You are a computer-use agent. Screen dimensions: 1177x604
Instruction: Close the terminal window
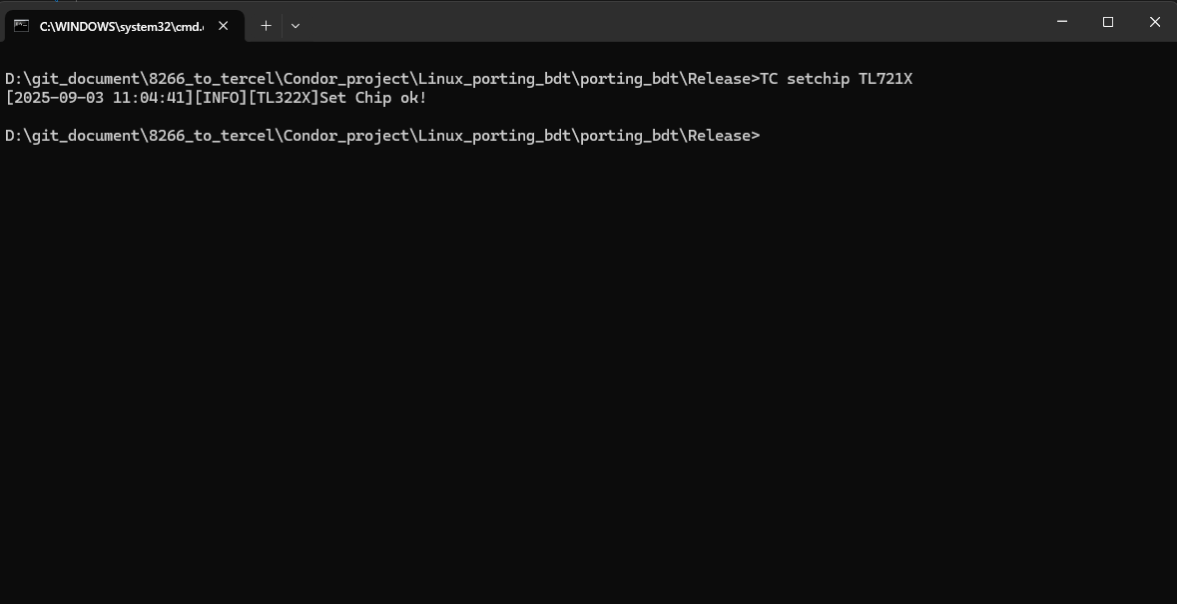tap(1154, 22)
